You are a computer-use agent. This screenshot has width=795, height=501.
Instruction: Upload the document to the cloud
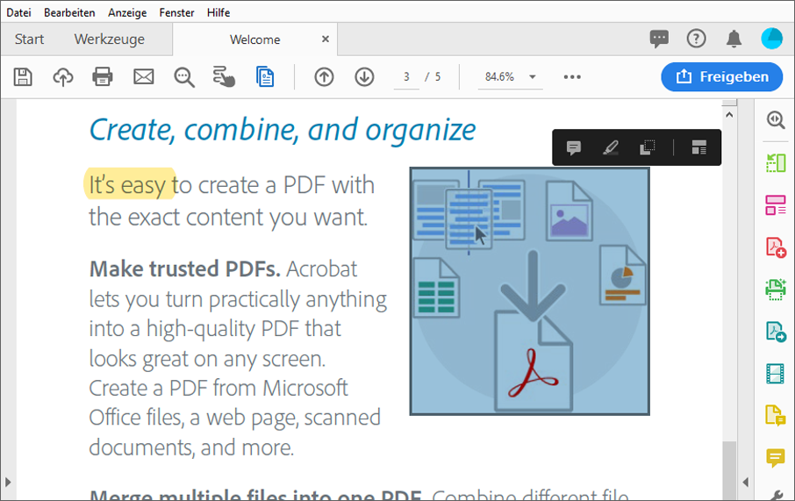pos(63,77)
